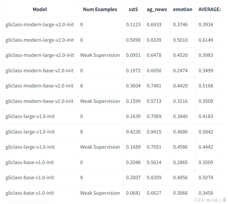Select ag_news value 0.8415
Screen dimensions: 228x204
point(154,132)
